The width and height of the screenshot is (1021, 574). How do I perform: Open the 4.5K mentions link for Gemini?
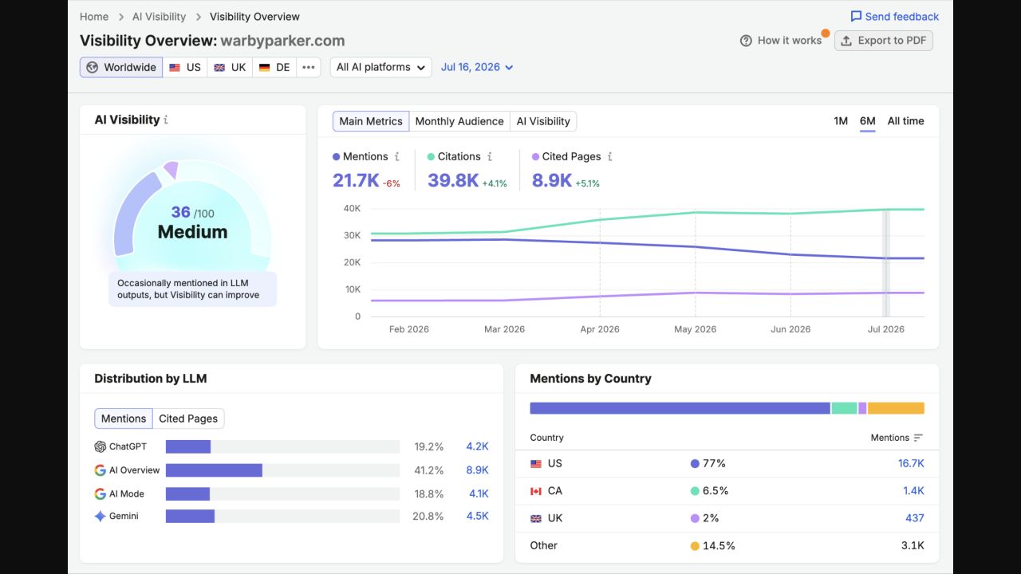point(477,516)
